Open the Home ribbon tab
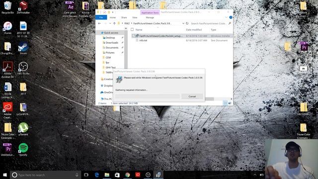This screenshot has width=318, height=179. [x=113, y=17]
